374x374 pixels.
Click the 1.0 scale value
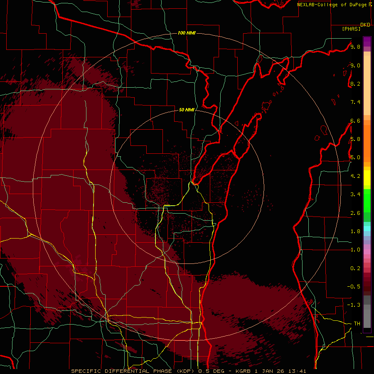point(355,249)
